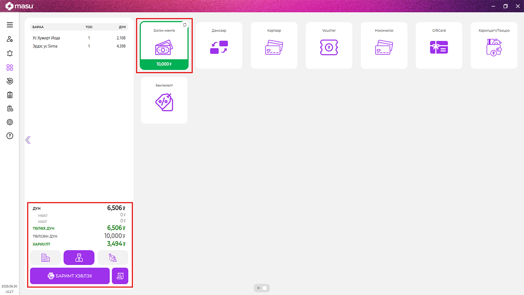Viewport: 524px width, 295px height.
Task: Open the notifications bell icon
Action: [x=10, y=53]
